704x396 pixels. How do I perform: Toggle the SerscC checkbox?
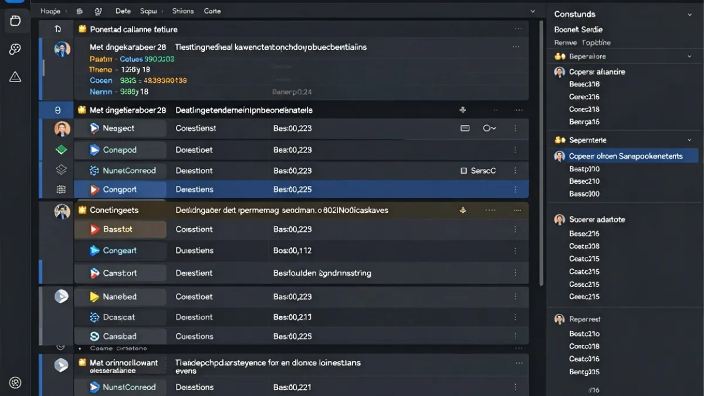[463, 171]
